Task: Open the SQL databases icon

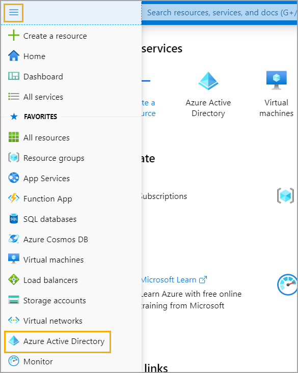Action: (14, 219)
